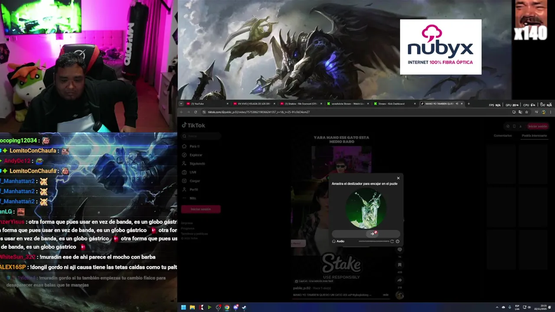Open Discord from the taskbar
Image resolution: width=555 pixels, height=312 pixels.
pos(235,308)
